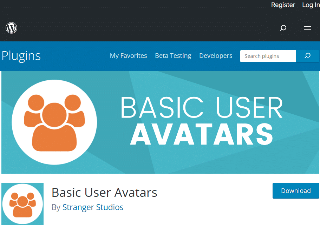
Task: Open the Stranger Studios author page
Action: point(93,207)
